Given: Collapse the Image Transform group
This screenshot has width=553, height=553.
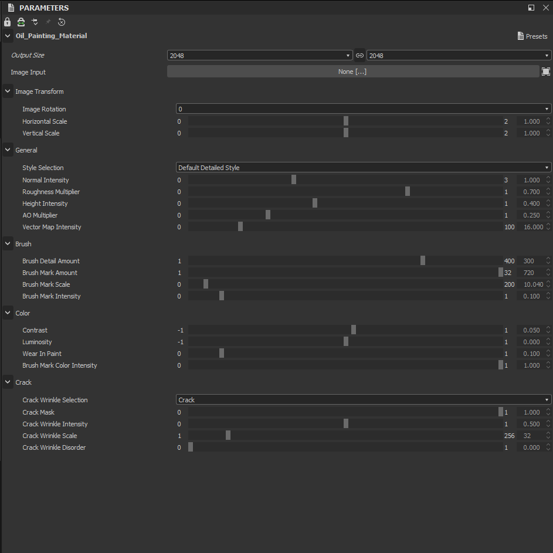Looking at the screenshot, I should [x=8, y=91].
